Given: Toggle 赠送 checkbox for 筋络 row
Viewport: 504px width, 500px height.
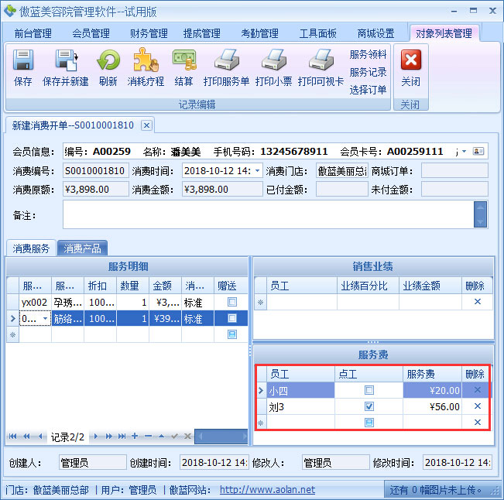Looking at the screenshot, I should (x=232, y=318).
